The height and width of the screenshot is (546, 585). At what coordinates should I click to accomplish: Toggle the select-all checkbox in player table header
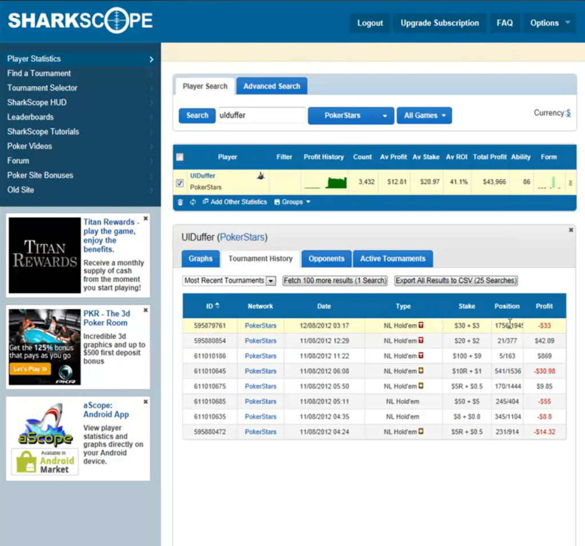click(x=180, y=157)
